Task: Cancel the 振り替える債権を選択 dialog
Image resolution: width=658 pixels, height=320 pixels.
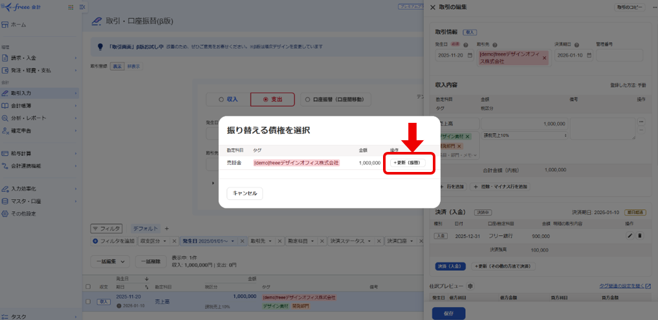Action: click(245, 193)
